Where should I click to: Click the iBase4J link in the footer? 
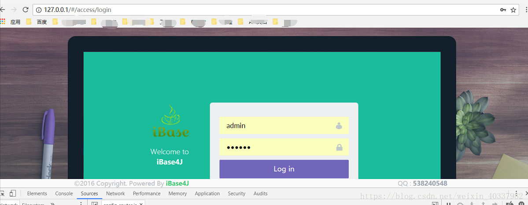[x=177, y=183]
